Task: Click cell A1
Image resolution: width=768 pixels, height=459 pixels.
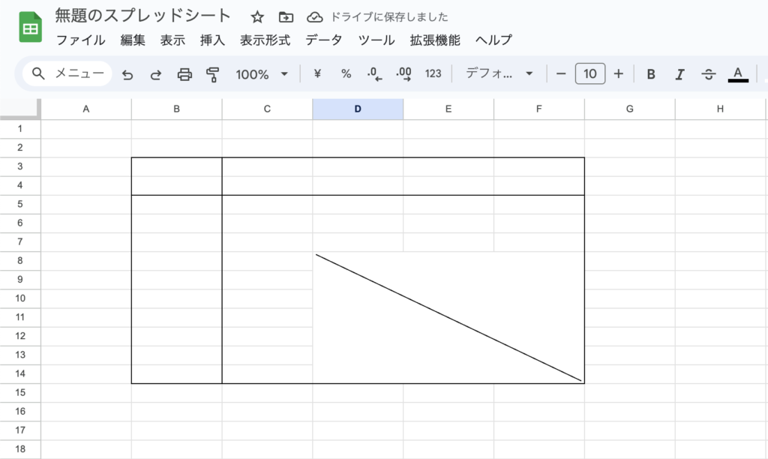Action: tap(86, 129)
